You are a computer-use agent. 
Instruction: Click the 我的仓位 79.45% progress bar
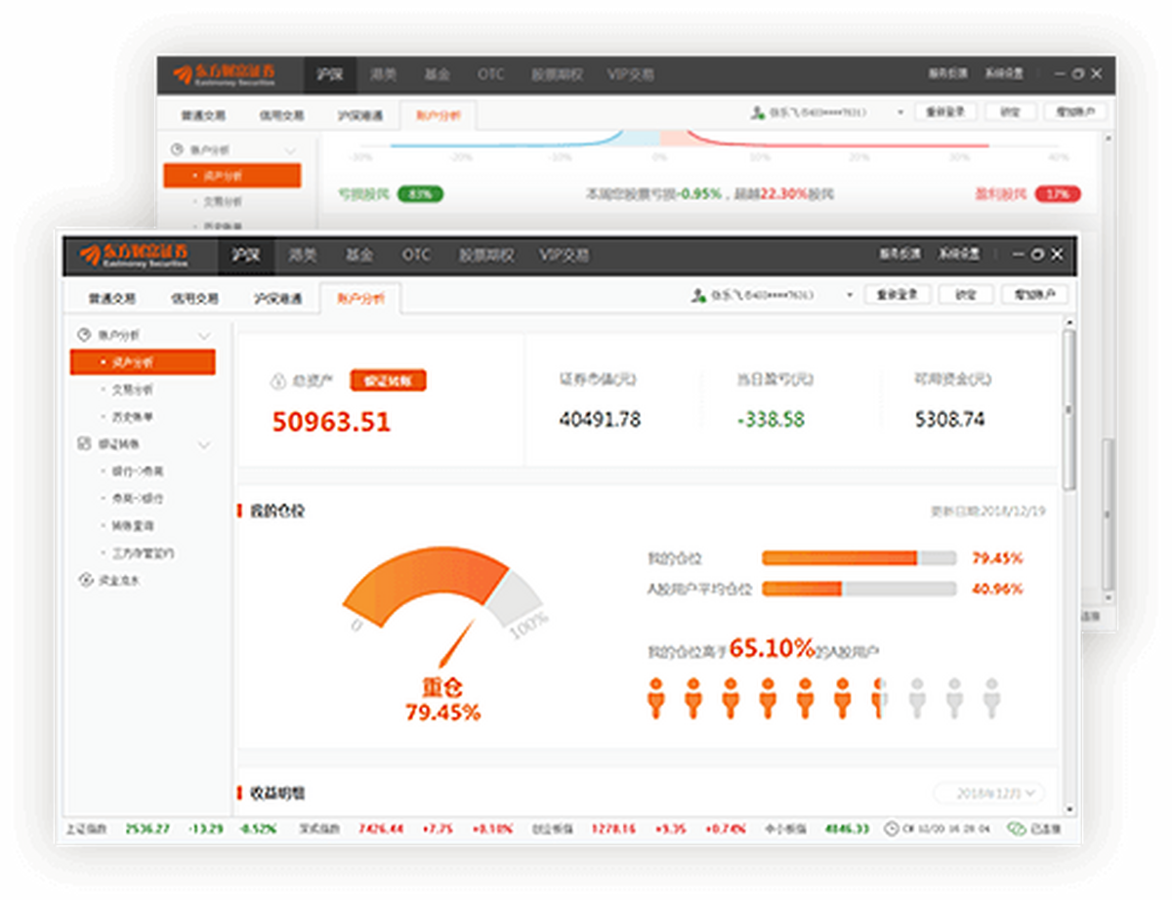tap(858, 558)
